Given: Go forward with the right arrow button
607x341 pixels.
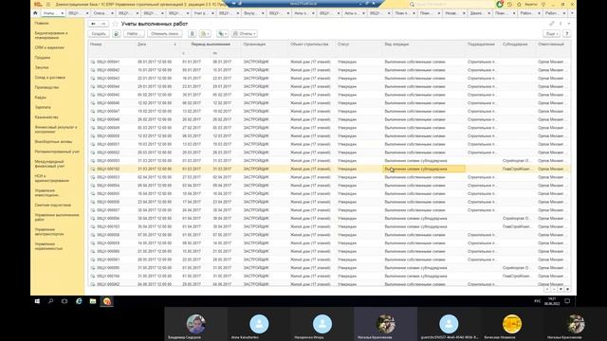Looking at the screenshot, I should pyautogui.click(x=103, y=24).
